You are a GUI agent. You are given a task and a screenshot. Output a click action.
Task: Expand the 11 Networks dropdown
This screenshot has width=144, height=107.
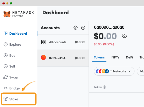click(x=114, y=71)
